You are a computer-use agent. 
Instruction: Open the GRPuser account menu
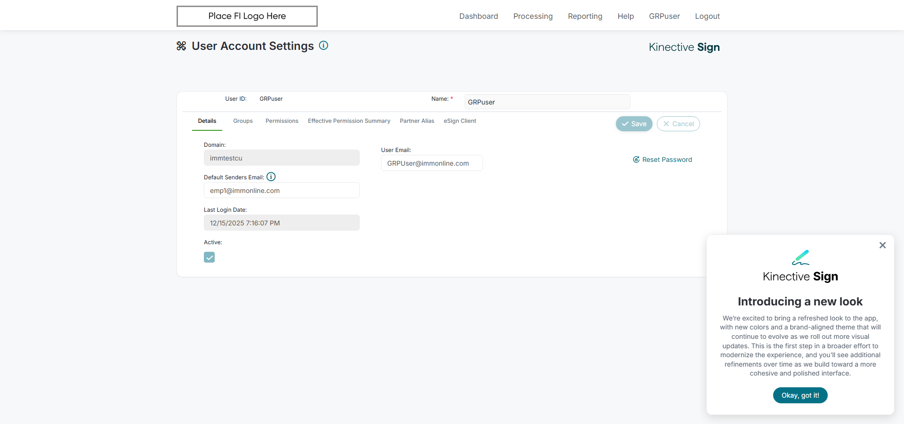tap(664, 16)
